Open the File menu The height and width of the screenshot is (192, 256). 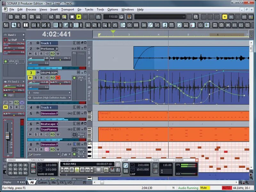point(12,10)
